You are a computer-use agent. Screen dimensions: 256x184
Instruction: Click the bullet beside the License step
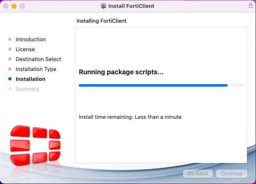coord(10,50)
